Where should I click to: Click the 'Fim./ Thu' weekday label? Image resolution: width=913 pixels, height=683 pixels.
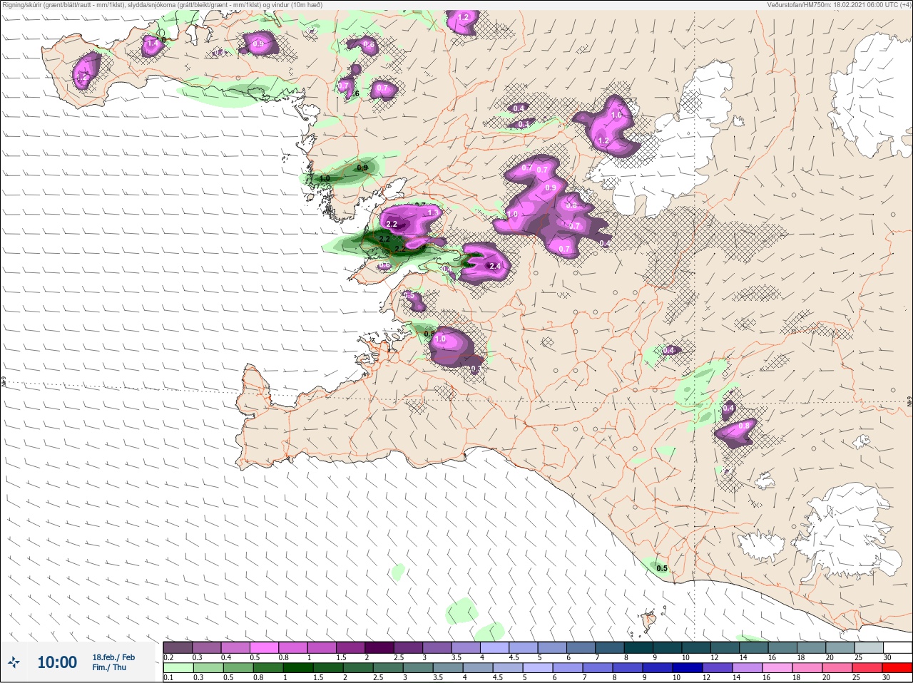109,667
